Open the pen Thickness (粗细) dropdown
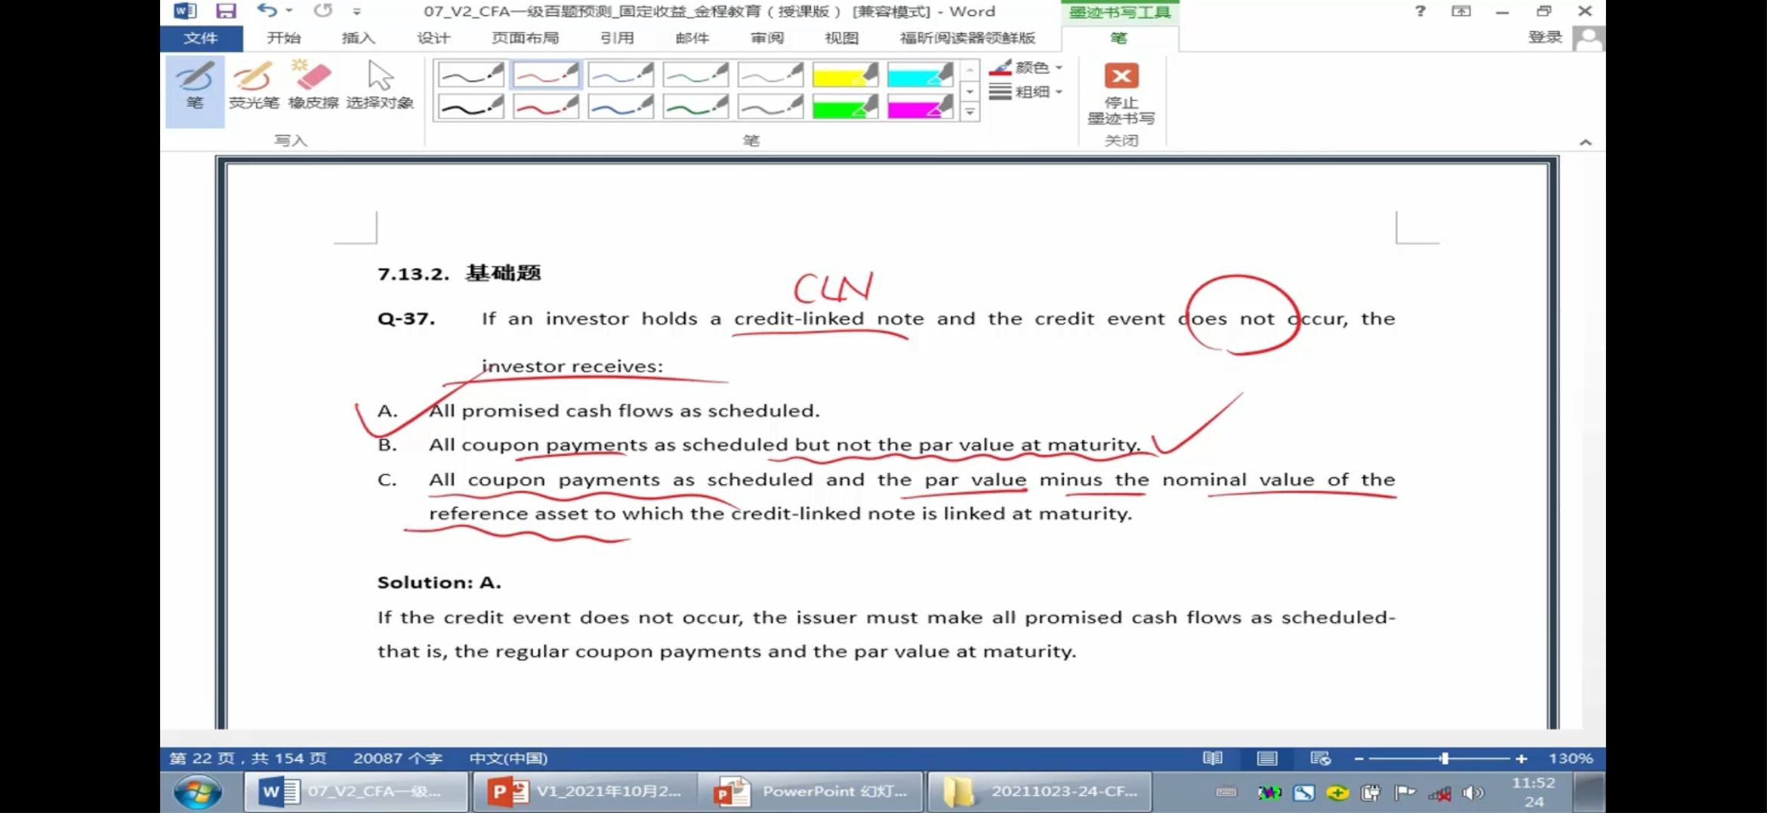This screenshot has width=1767, height=813. (1026, 92)
